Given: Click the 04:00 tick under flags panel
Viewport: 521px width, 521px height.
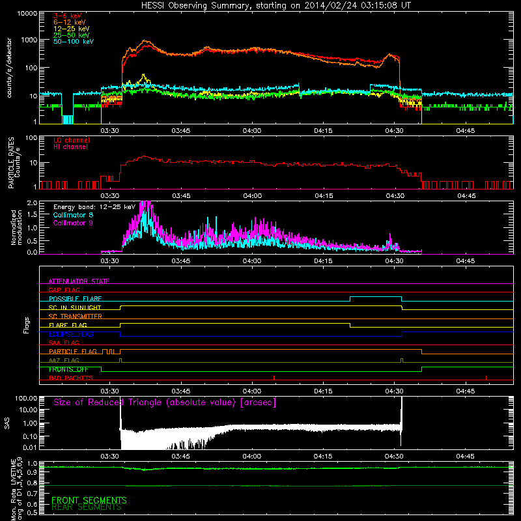Looking at the screenshot, I should pos(252,391).
